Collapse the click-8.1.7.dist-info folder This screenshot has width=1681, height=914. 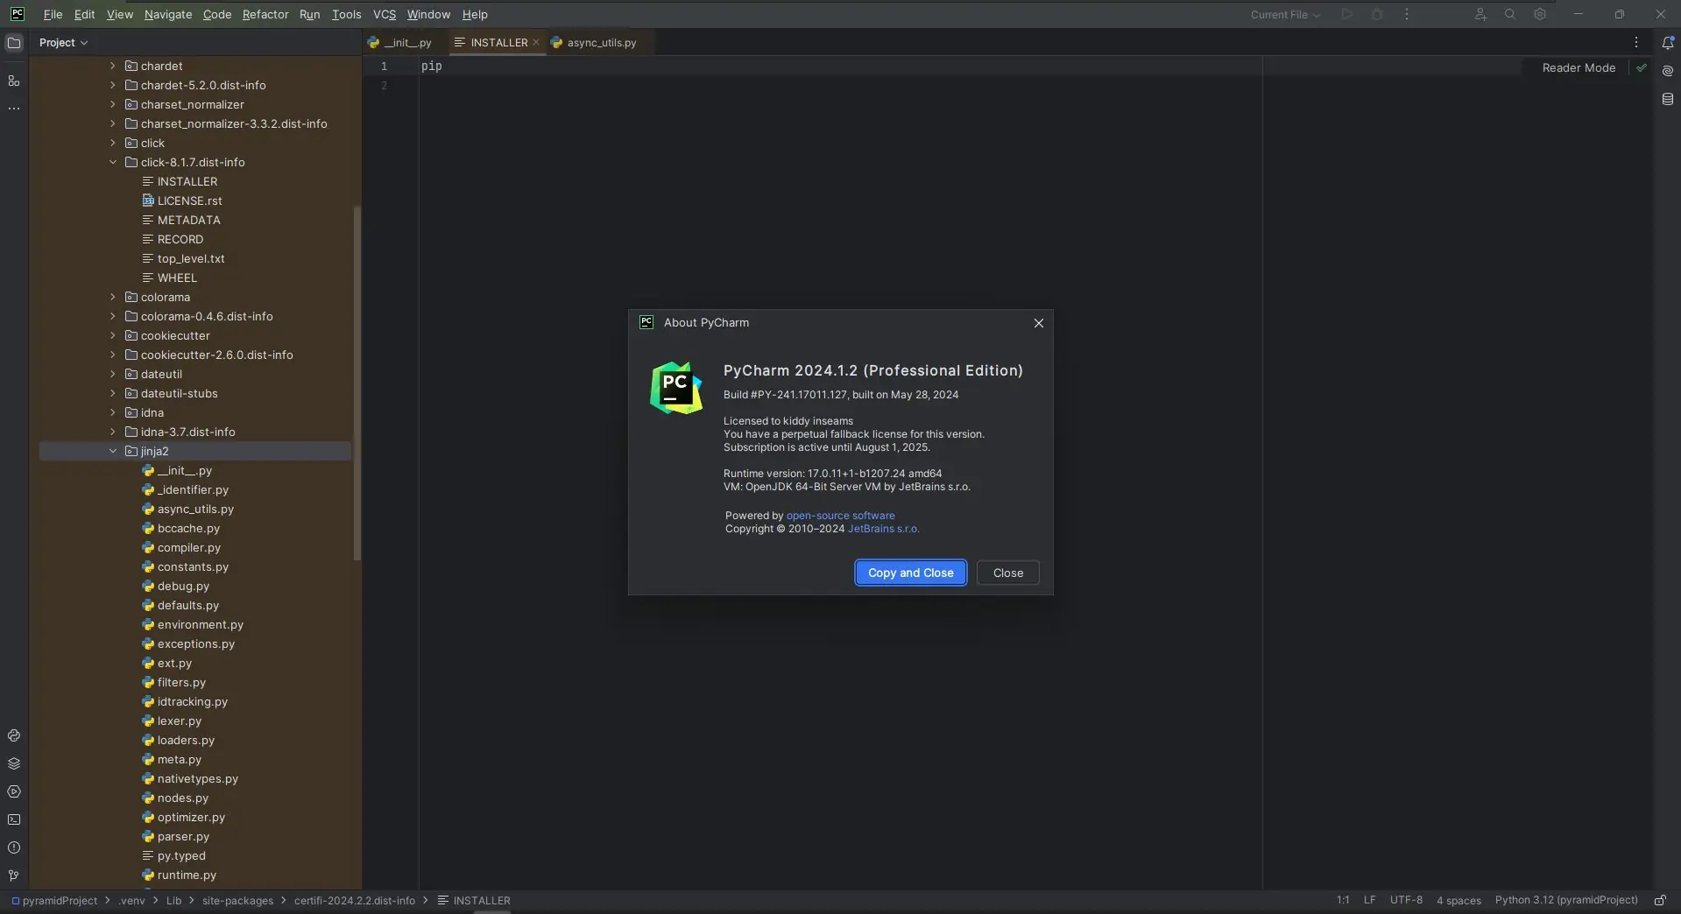tap(113, 162)
